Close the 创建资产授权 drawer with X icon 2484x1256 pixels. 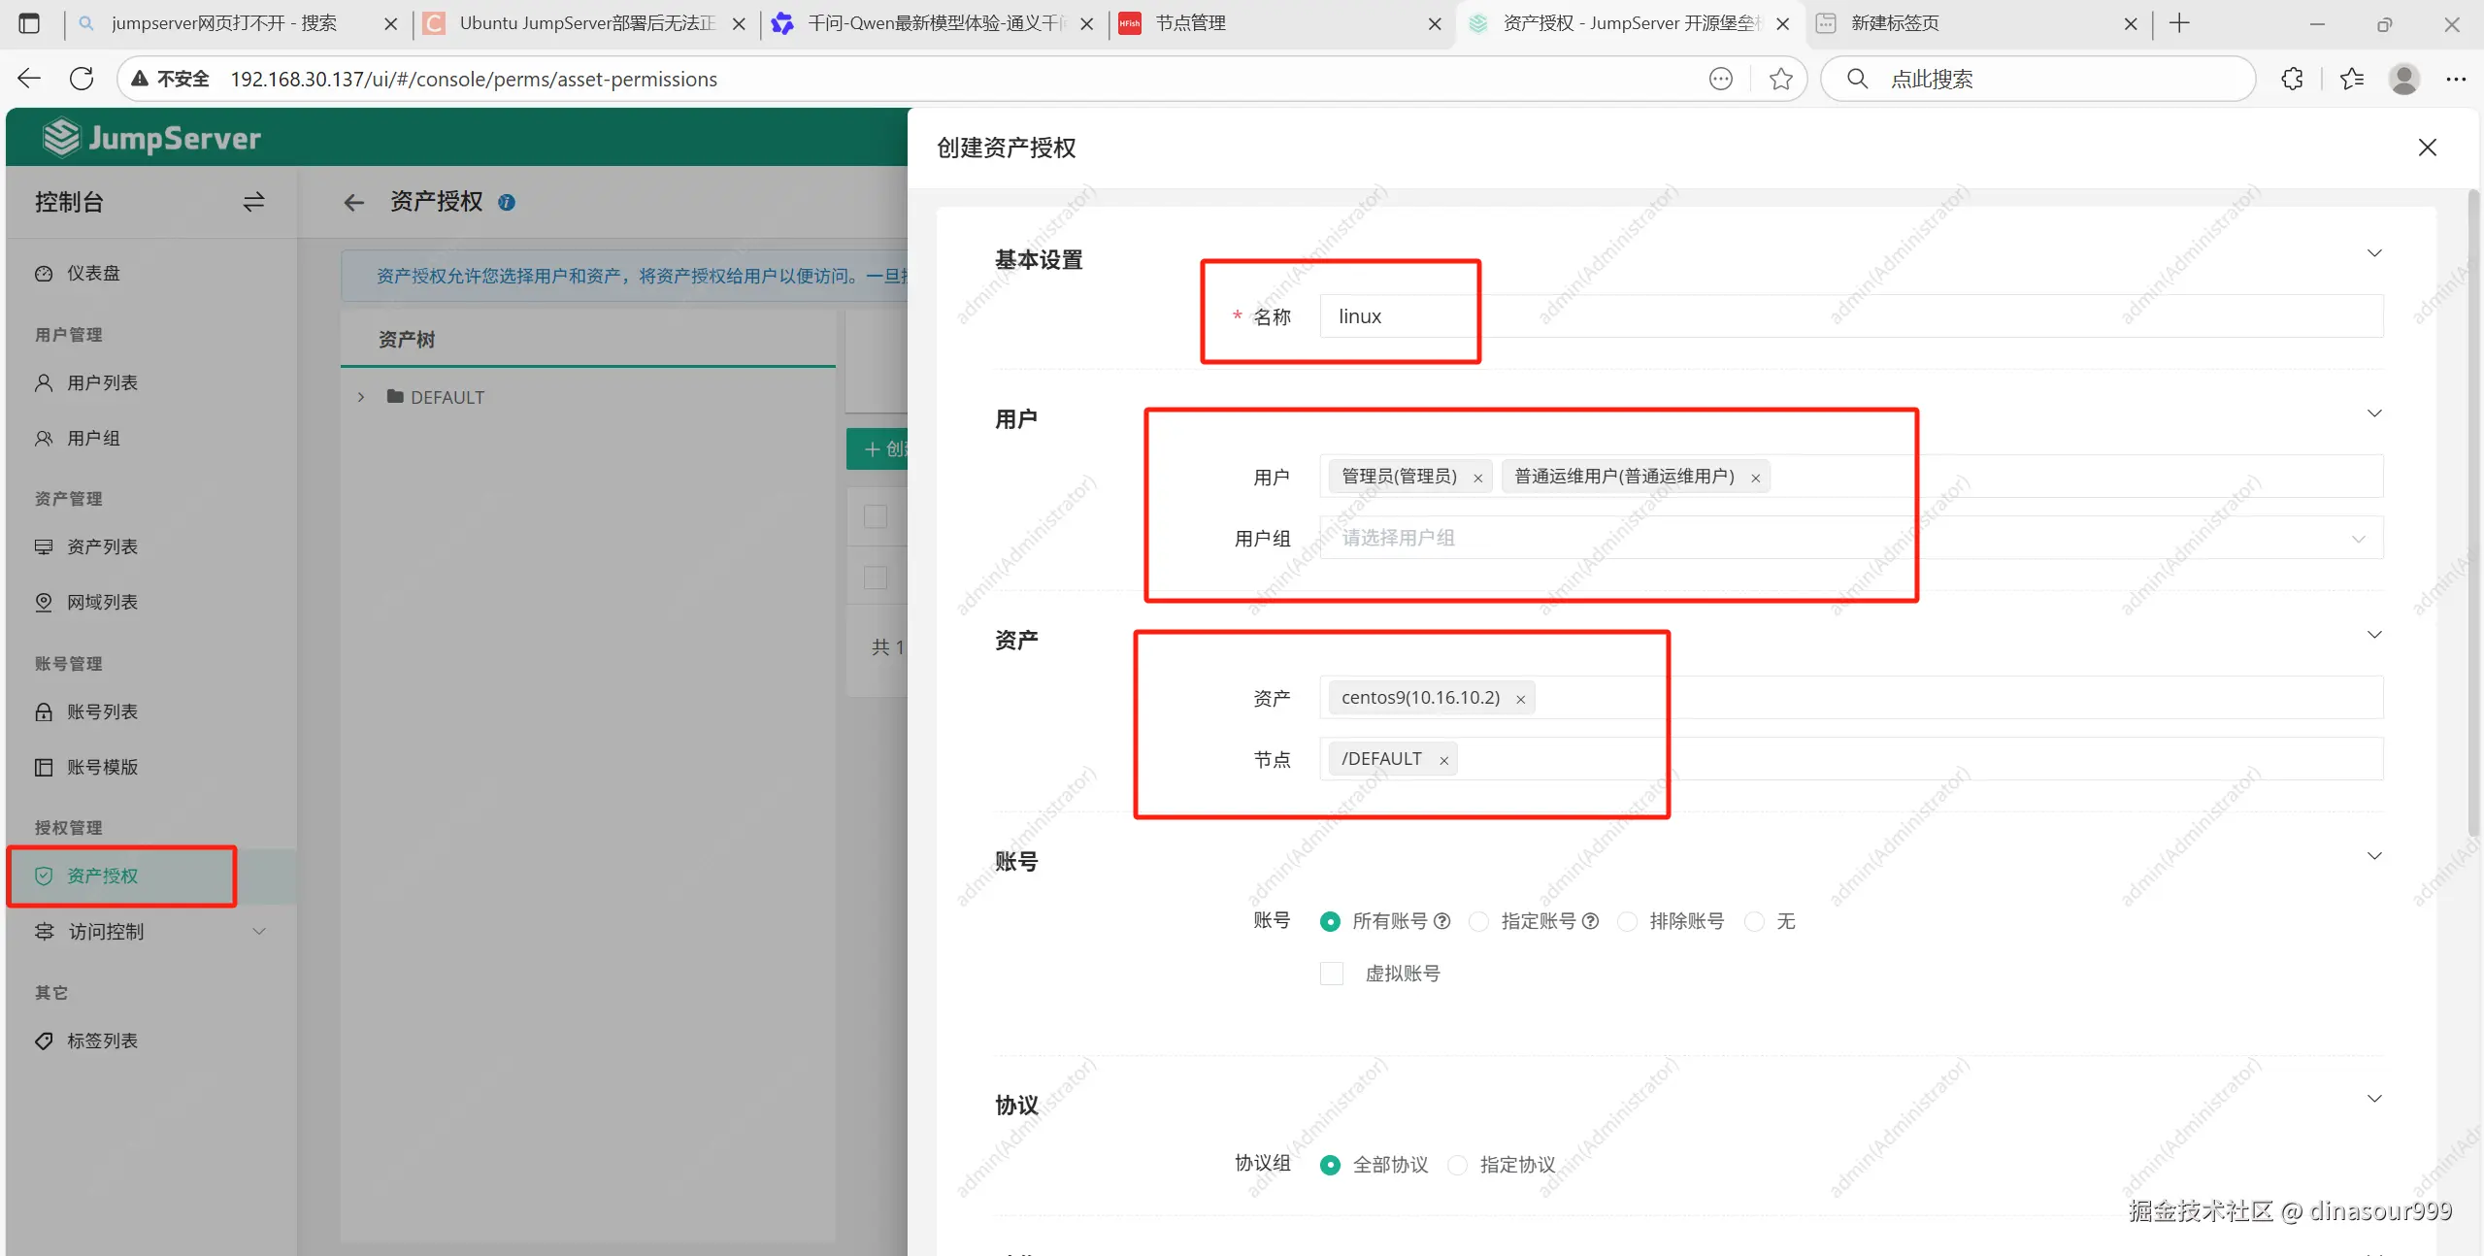pos(2427,148)
